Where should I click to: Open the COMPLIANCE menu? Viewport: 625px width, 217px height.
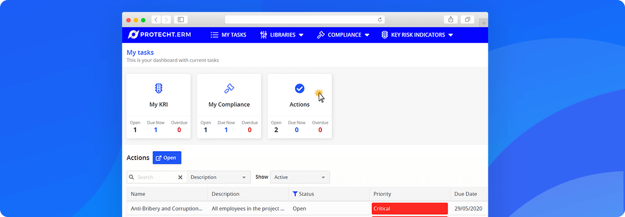pos(343,35)
